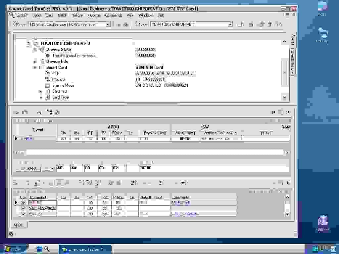The height and width of the screenshot is (254, 339).
Task: Click the refresh service icon next to Service dropdown
Action: (119, 24)
